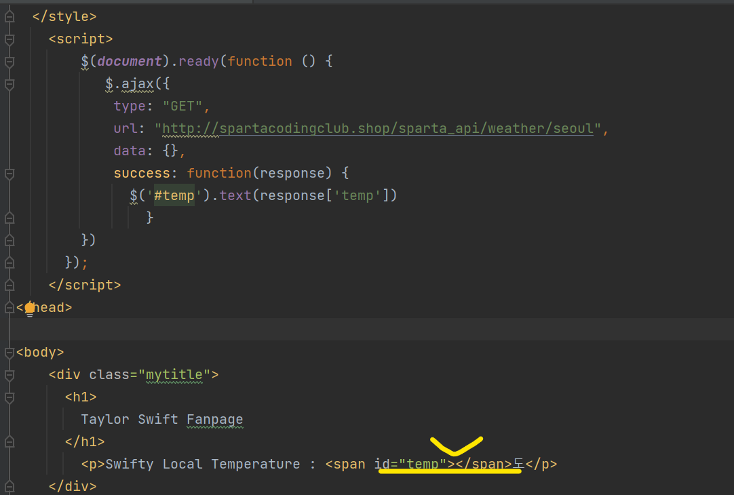Click the "GET" type value
This screenshot has height=495, width=734.
[182, 106]
